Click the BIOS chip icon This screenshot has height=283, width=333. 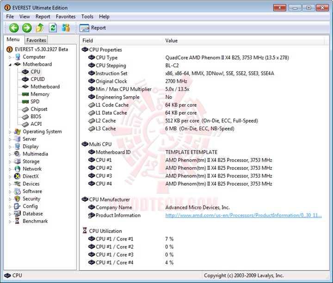pos(25,117)
